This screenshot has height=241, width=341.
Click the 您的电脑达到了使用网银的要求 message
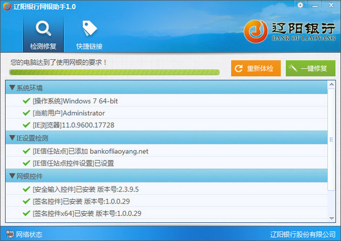(x=59, y=63)
